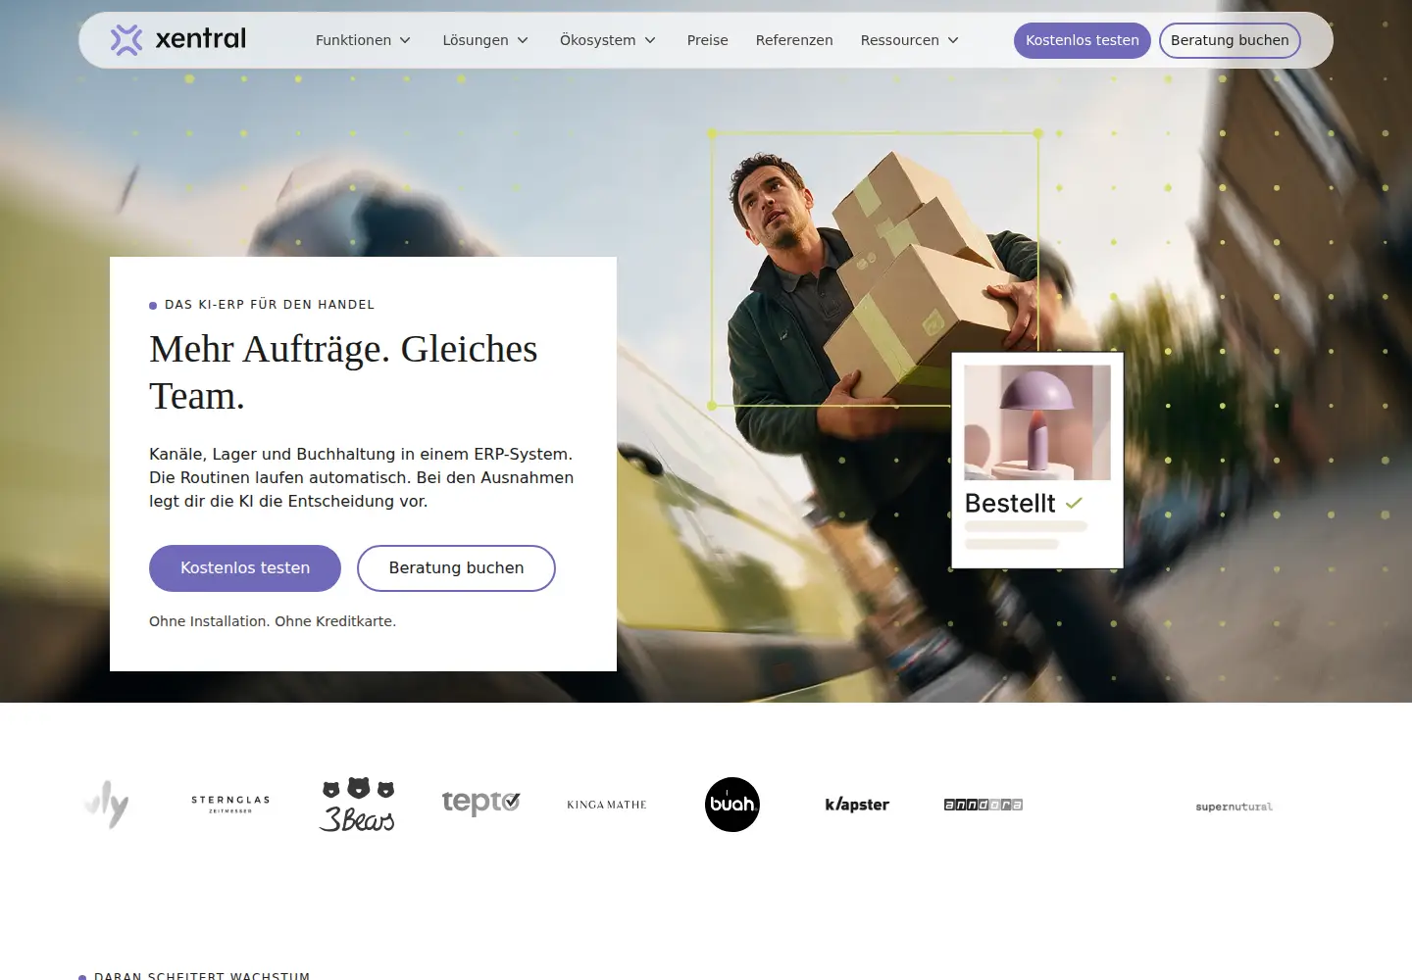Click the Kinga Mathe logo
The image size is (1412, 980).
(607, 805)
